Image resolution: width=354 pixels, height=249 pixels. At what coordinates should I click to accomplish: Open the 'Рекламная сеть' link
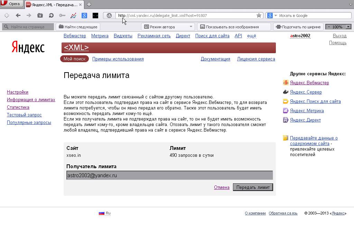pyautogui.click(x=154, y=36)
